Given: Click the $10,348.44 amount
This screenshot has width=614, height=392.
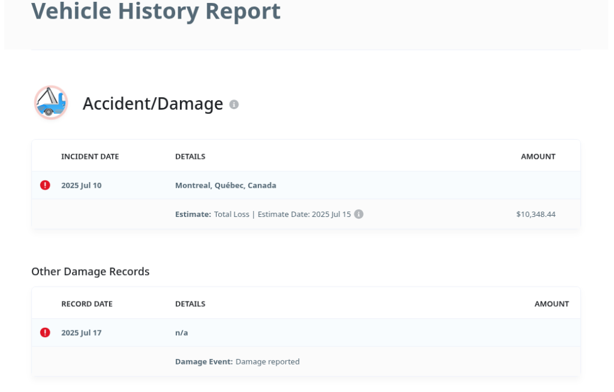Looking at the screenshot, I should click(535, 214).
